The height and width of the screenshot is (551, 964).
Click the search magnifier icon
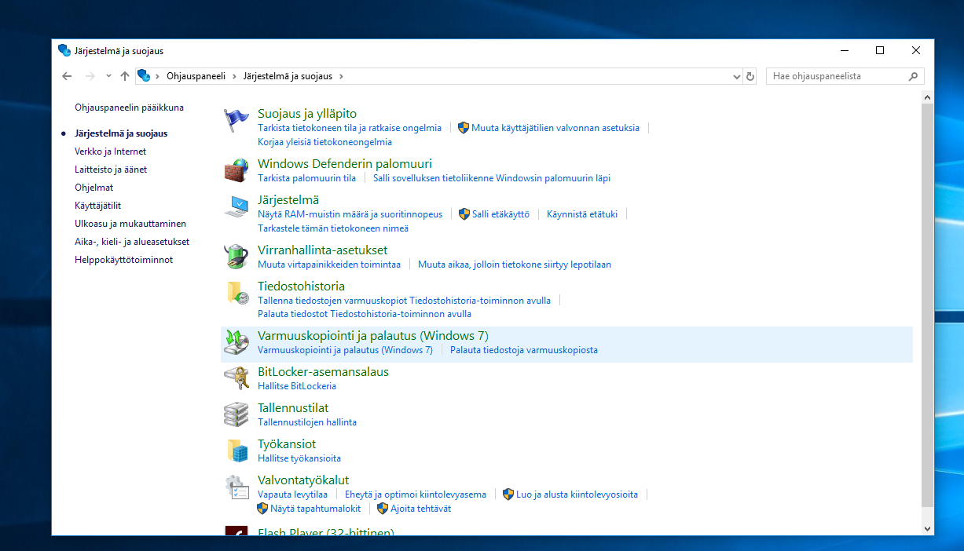tap(913, 76)
